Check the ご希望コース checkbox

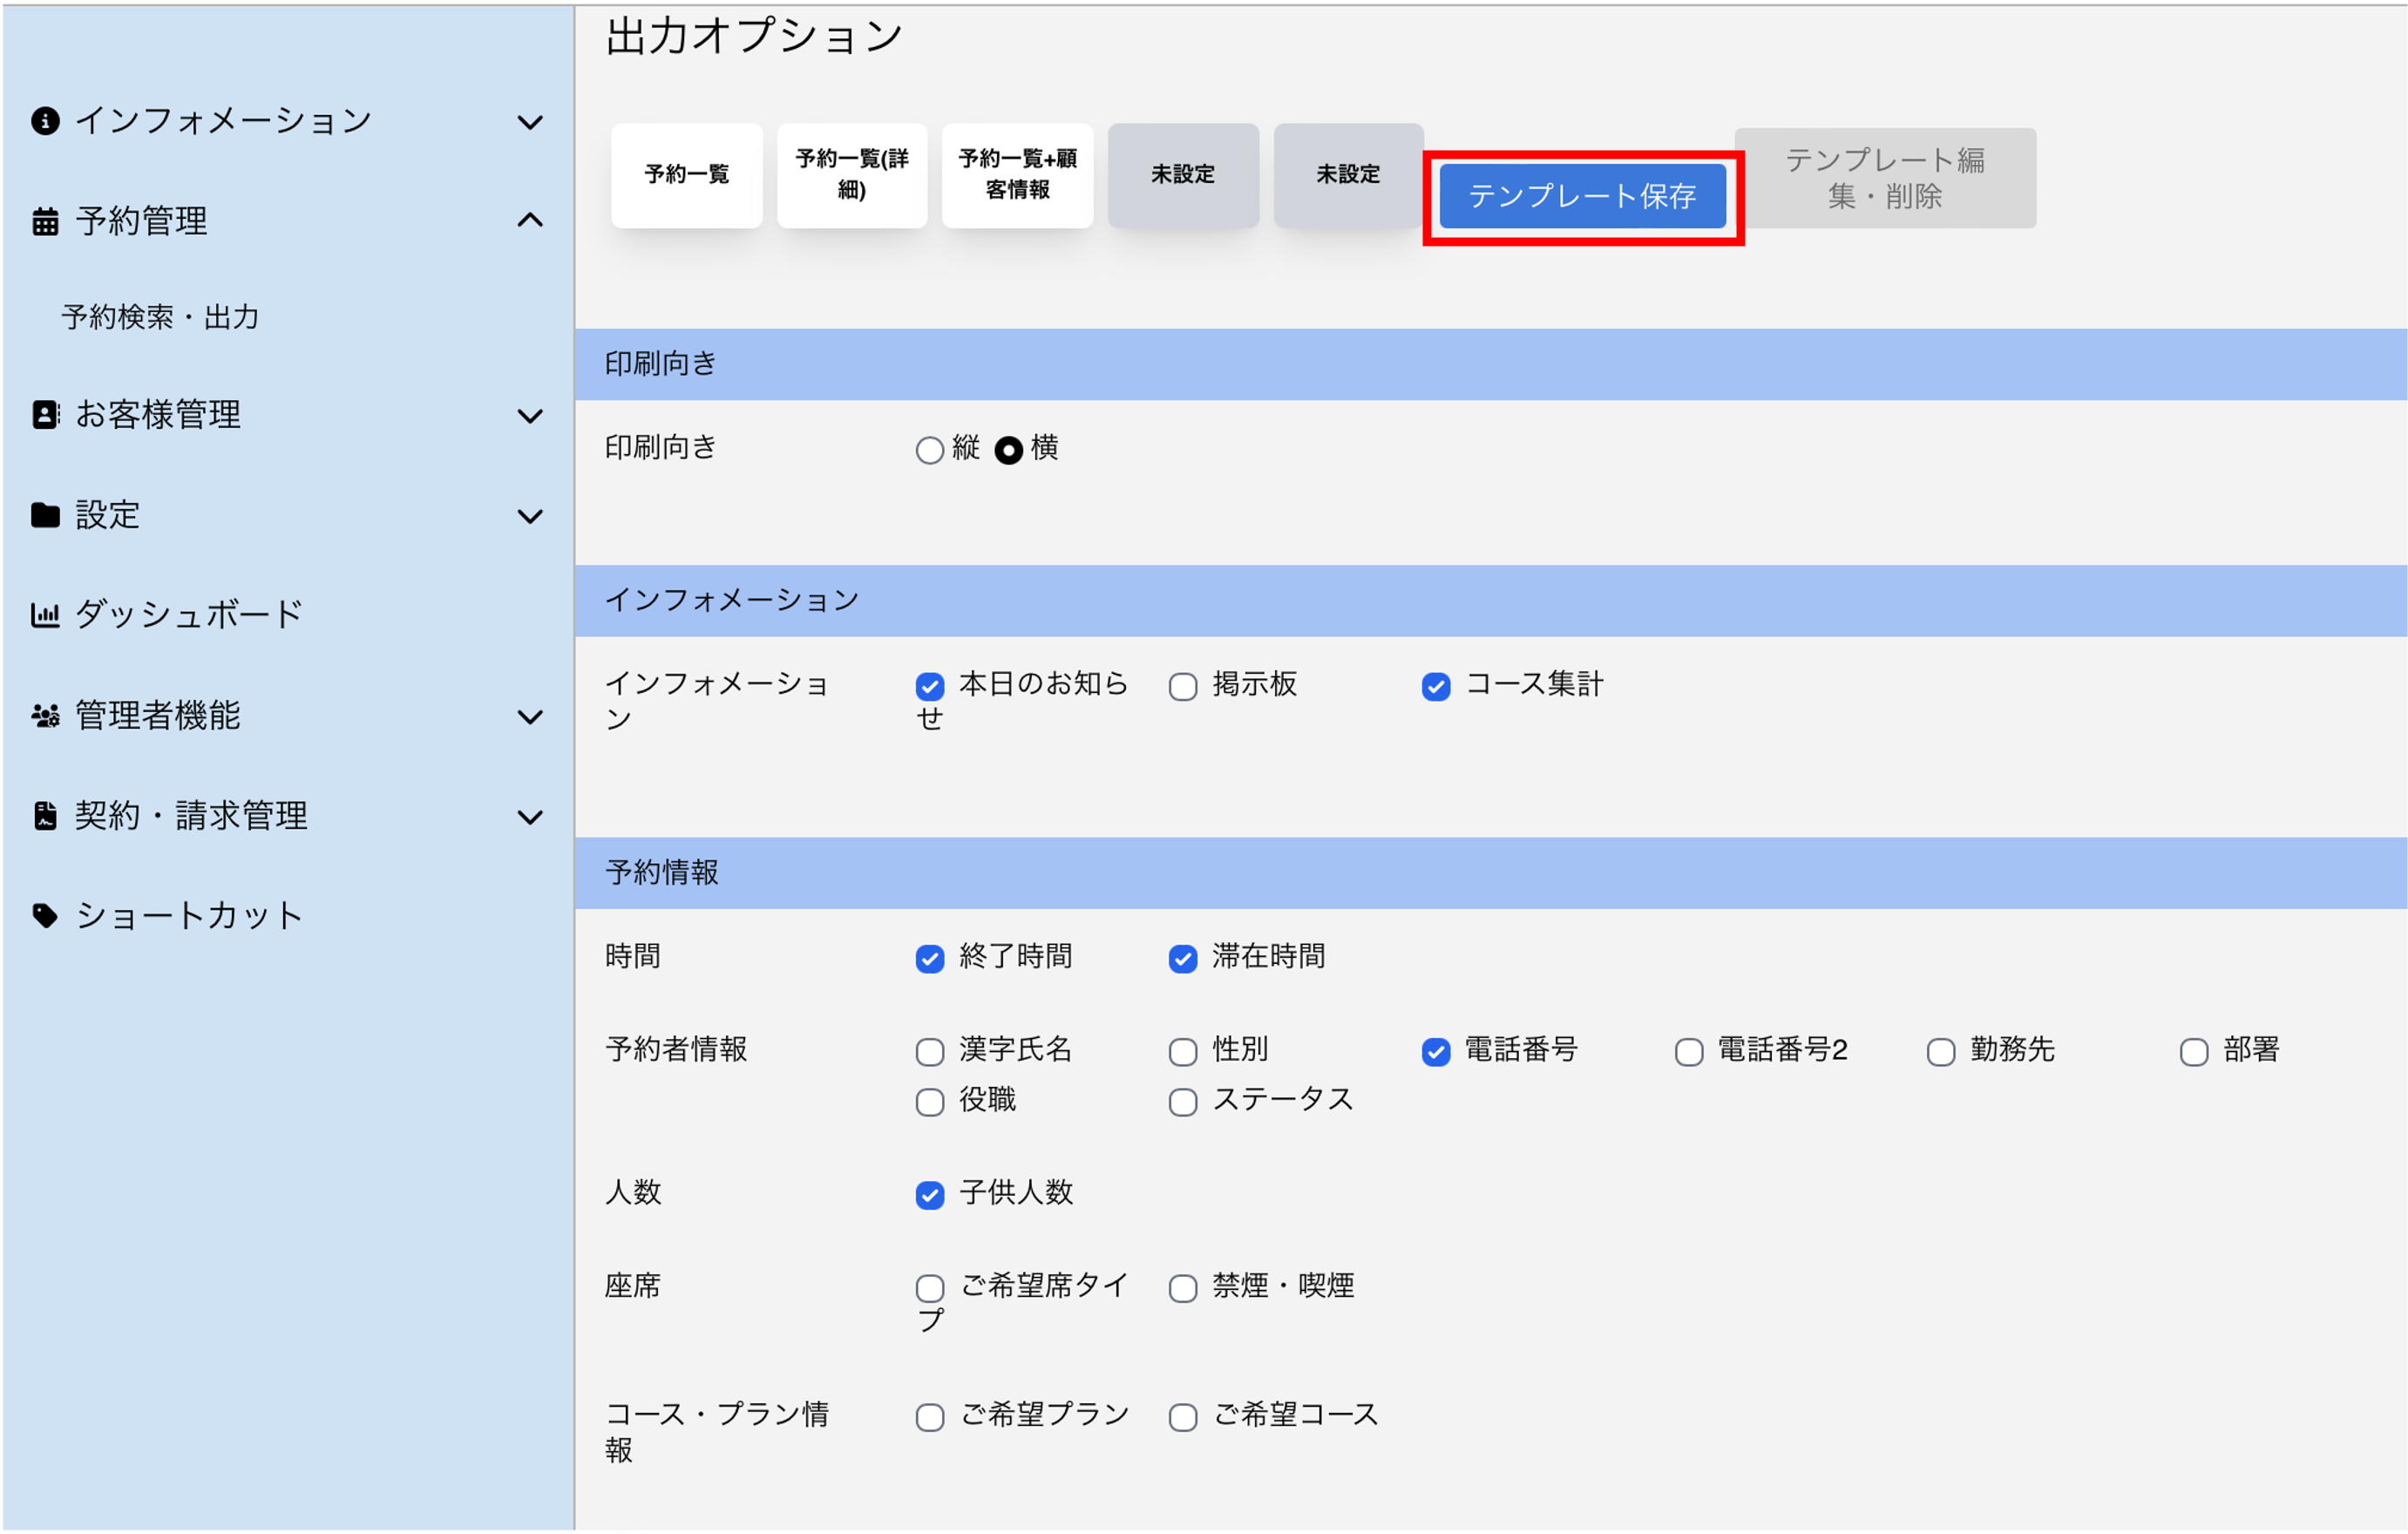1184,1418
